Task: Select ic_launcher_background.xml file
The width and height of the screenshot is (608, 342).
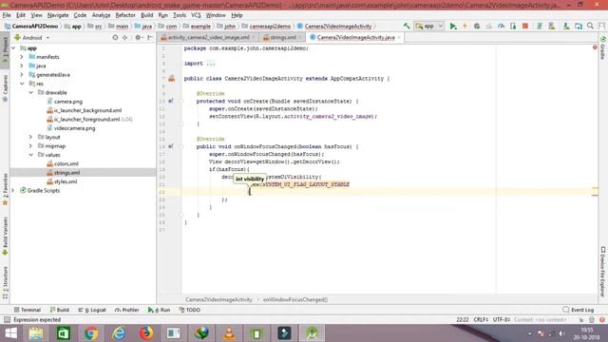Action: (x=84, y=110)
